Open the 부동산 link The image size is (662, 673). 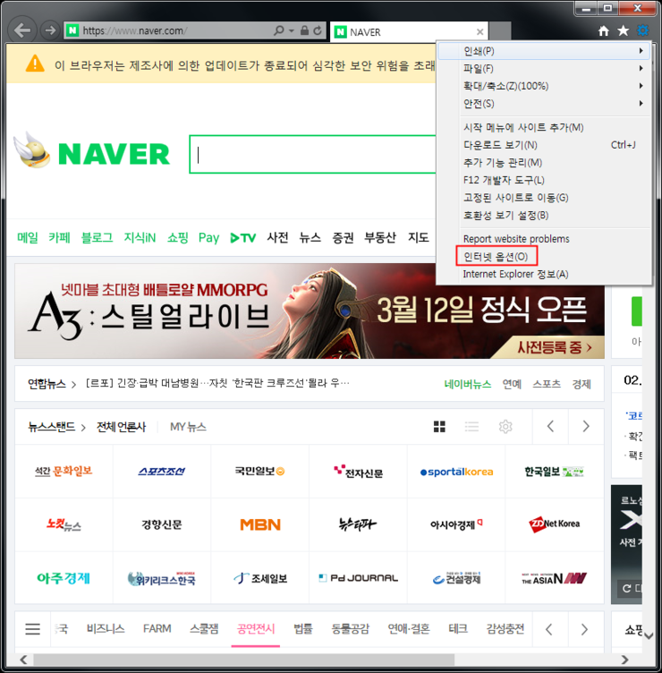[380, 238]
